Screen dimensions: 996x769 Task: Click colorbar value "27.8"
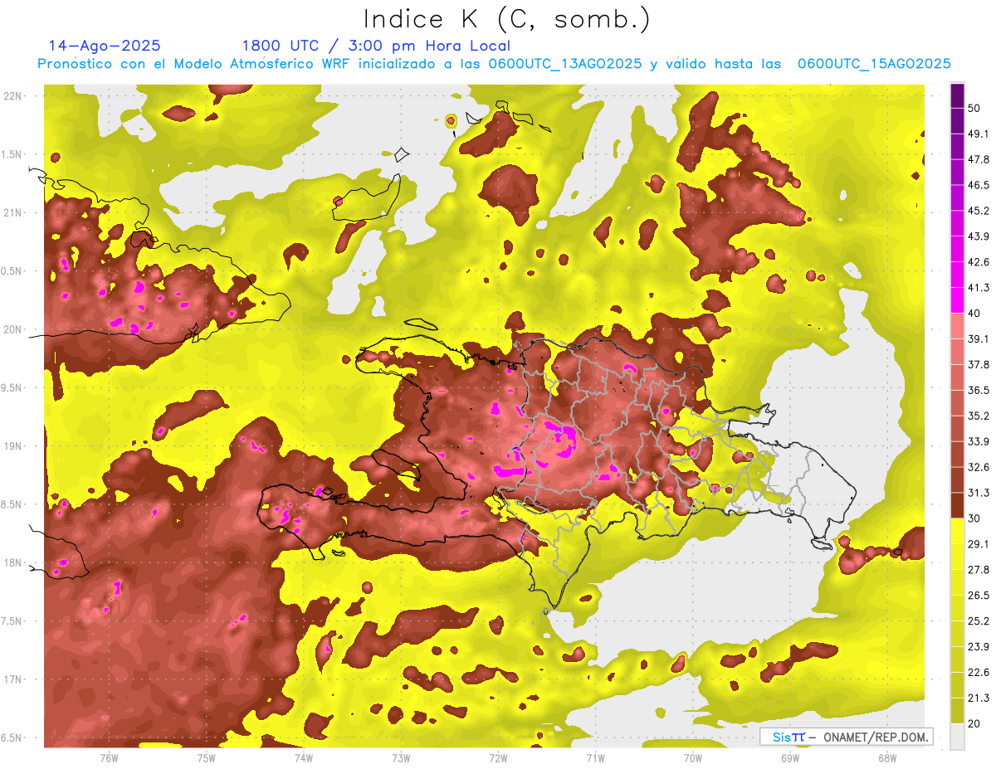(x=978, y=570)
